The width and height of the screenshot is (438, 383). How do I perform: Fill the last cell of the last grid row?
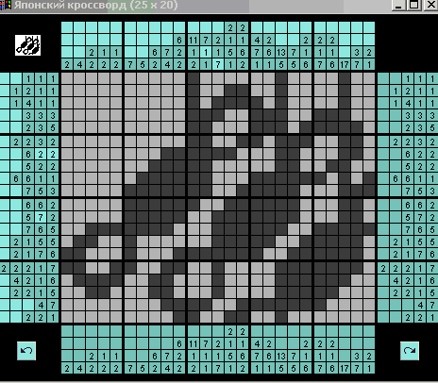tap(369, 317)
